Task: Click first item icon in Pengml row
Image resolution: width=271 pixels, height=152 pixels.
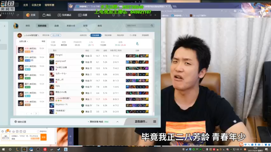Action: 127,56
